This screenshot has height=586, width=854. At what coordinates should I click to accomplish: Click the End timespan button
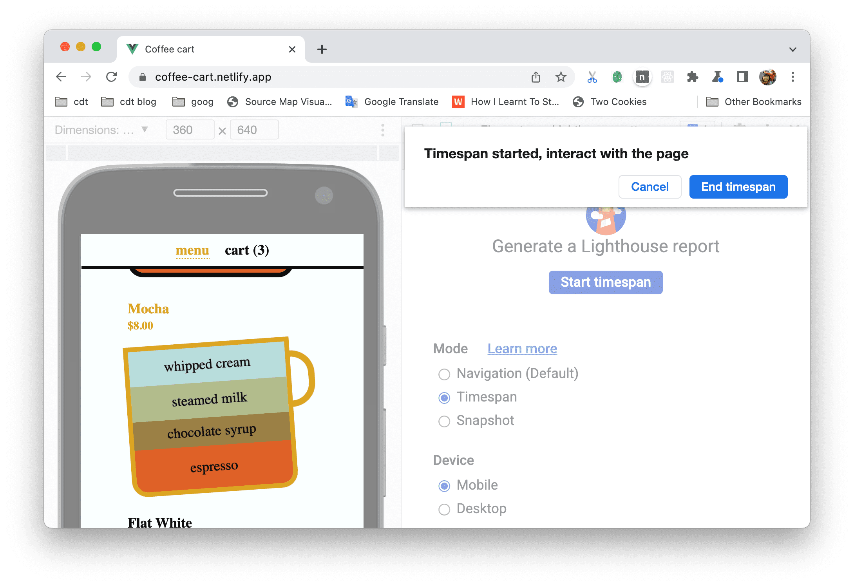tap(739, 186)
